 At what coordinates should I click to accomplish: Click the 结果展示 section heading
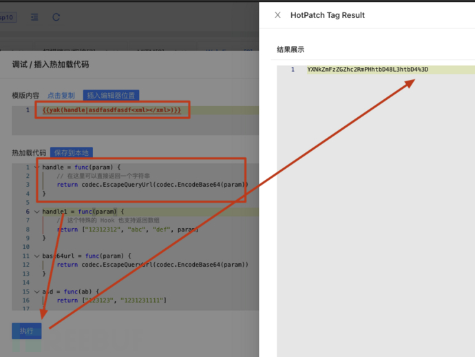click(291, 50)
